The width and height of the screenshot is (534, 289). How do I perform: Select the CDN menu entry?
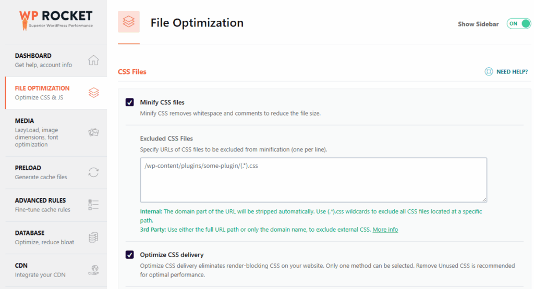(x=22, y=266)
